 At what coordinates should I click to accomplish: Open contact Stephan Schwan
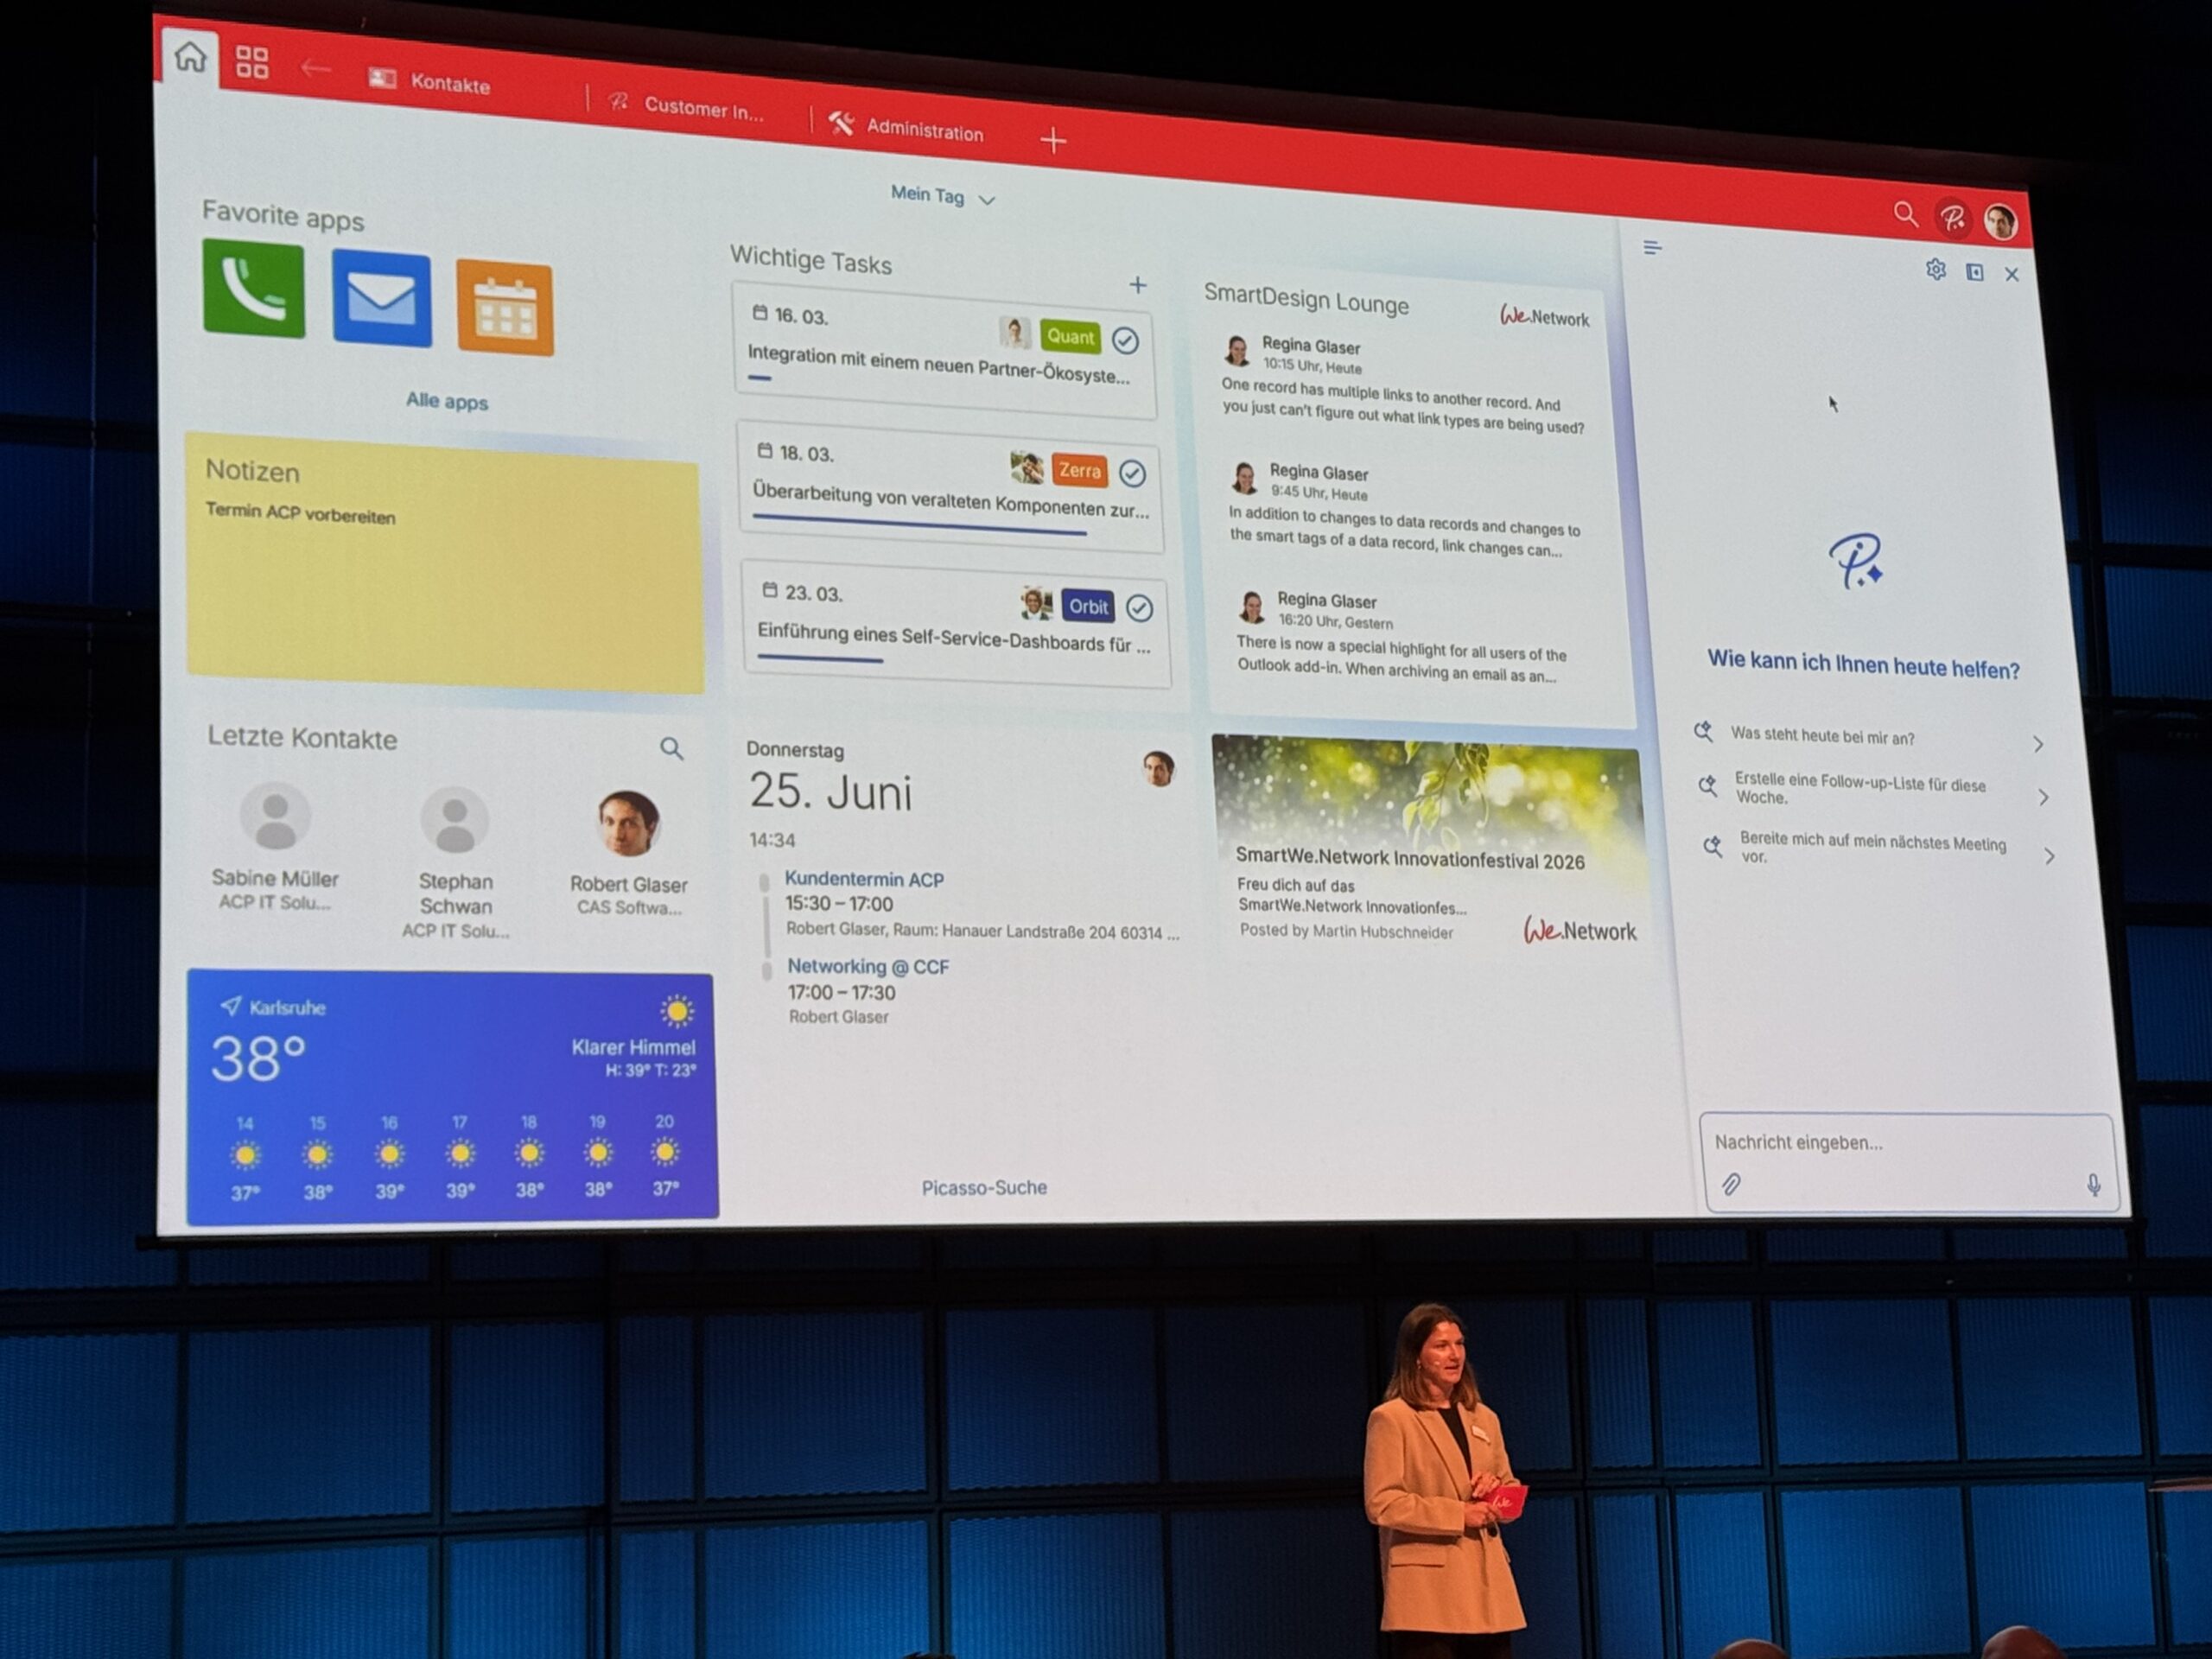pos(455,863)
